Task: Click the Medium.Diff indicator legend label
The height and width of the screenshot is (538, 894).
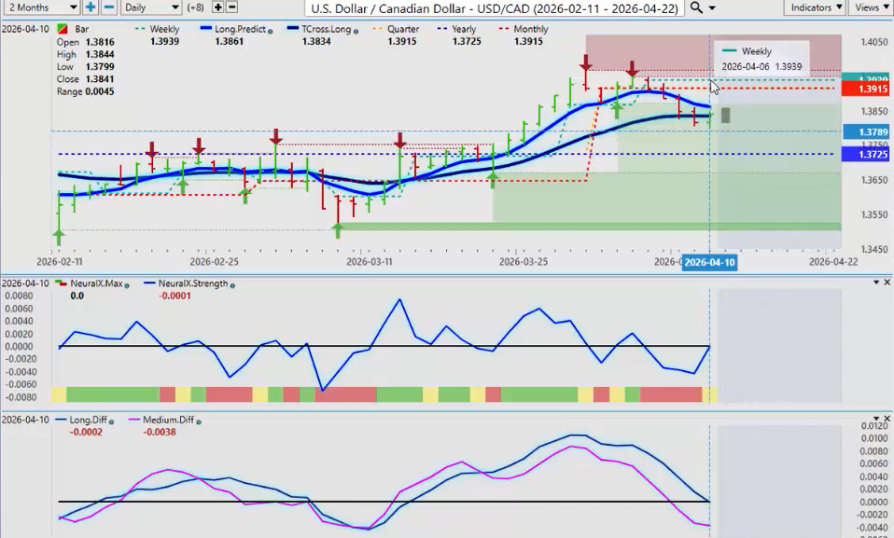Action: pos(168,420)
